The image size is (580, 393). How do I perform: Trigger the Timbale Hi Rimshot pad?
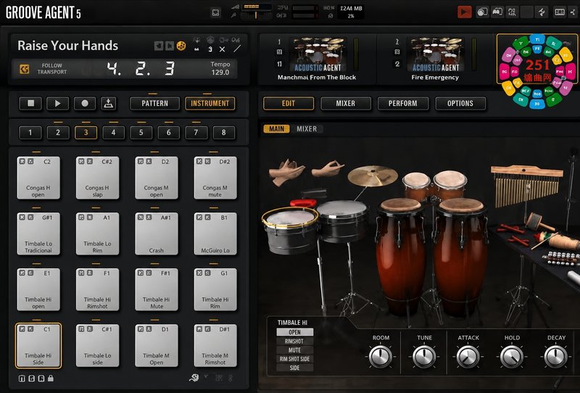(97, 290)
